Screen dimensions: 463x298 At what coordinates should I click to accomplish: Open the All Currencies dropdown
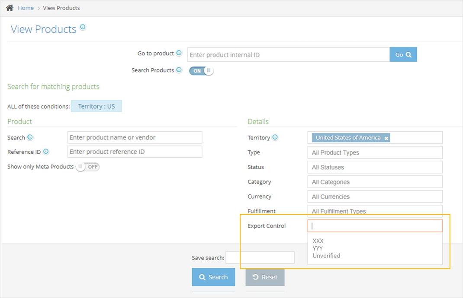tap(375, 197)
